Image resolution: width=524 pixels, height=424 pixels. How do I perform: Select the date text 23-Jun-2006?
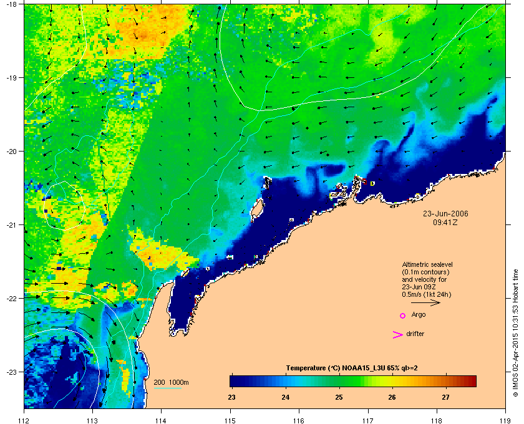445,213
